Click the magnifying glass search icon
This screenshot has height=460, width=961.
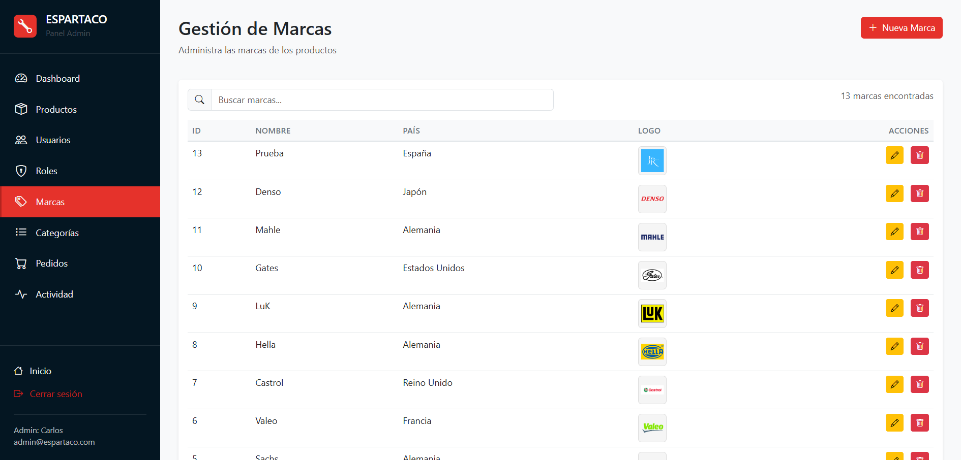tap(200, 100)
